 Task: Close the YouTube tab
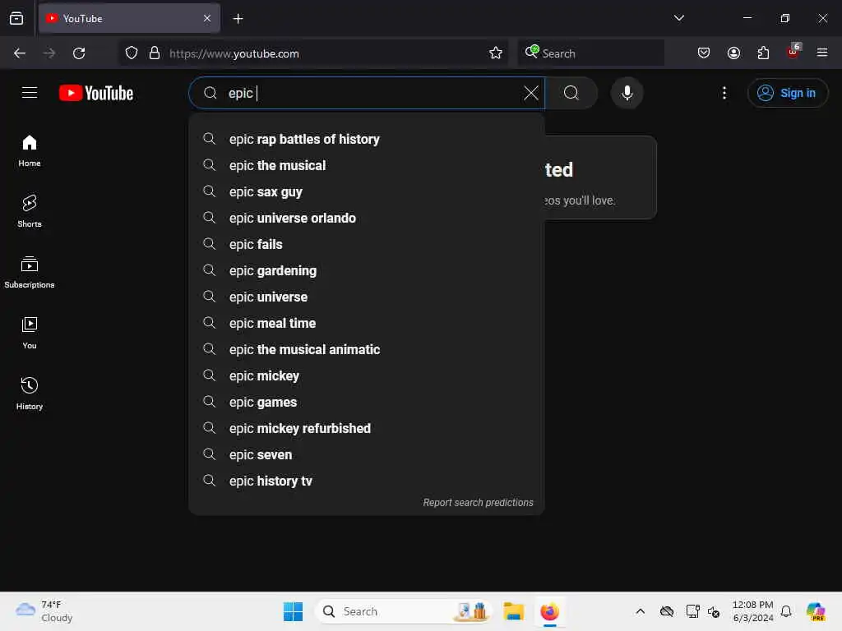point(207,18)
